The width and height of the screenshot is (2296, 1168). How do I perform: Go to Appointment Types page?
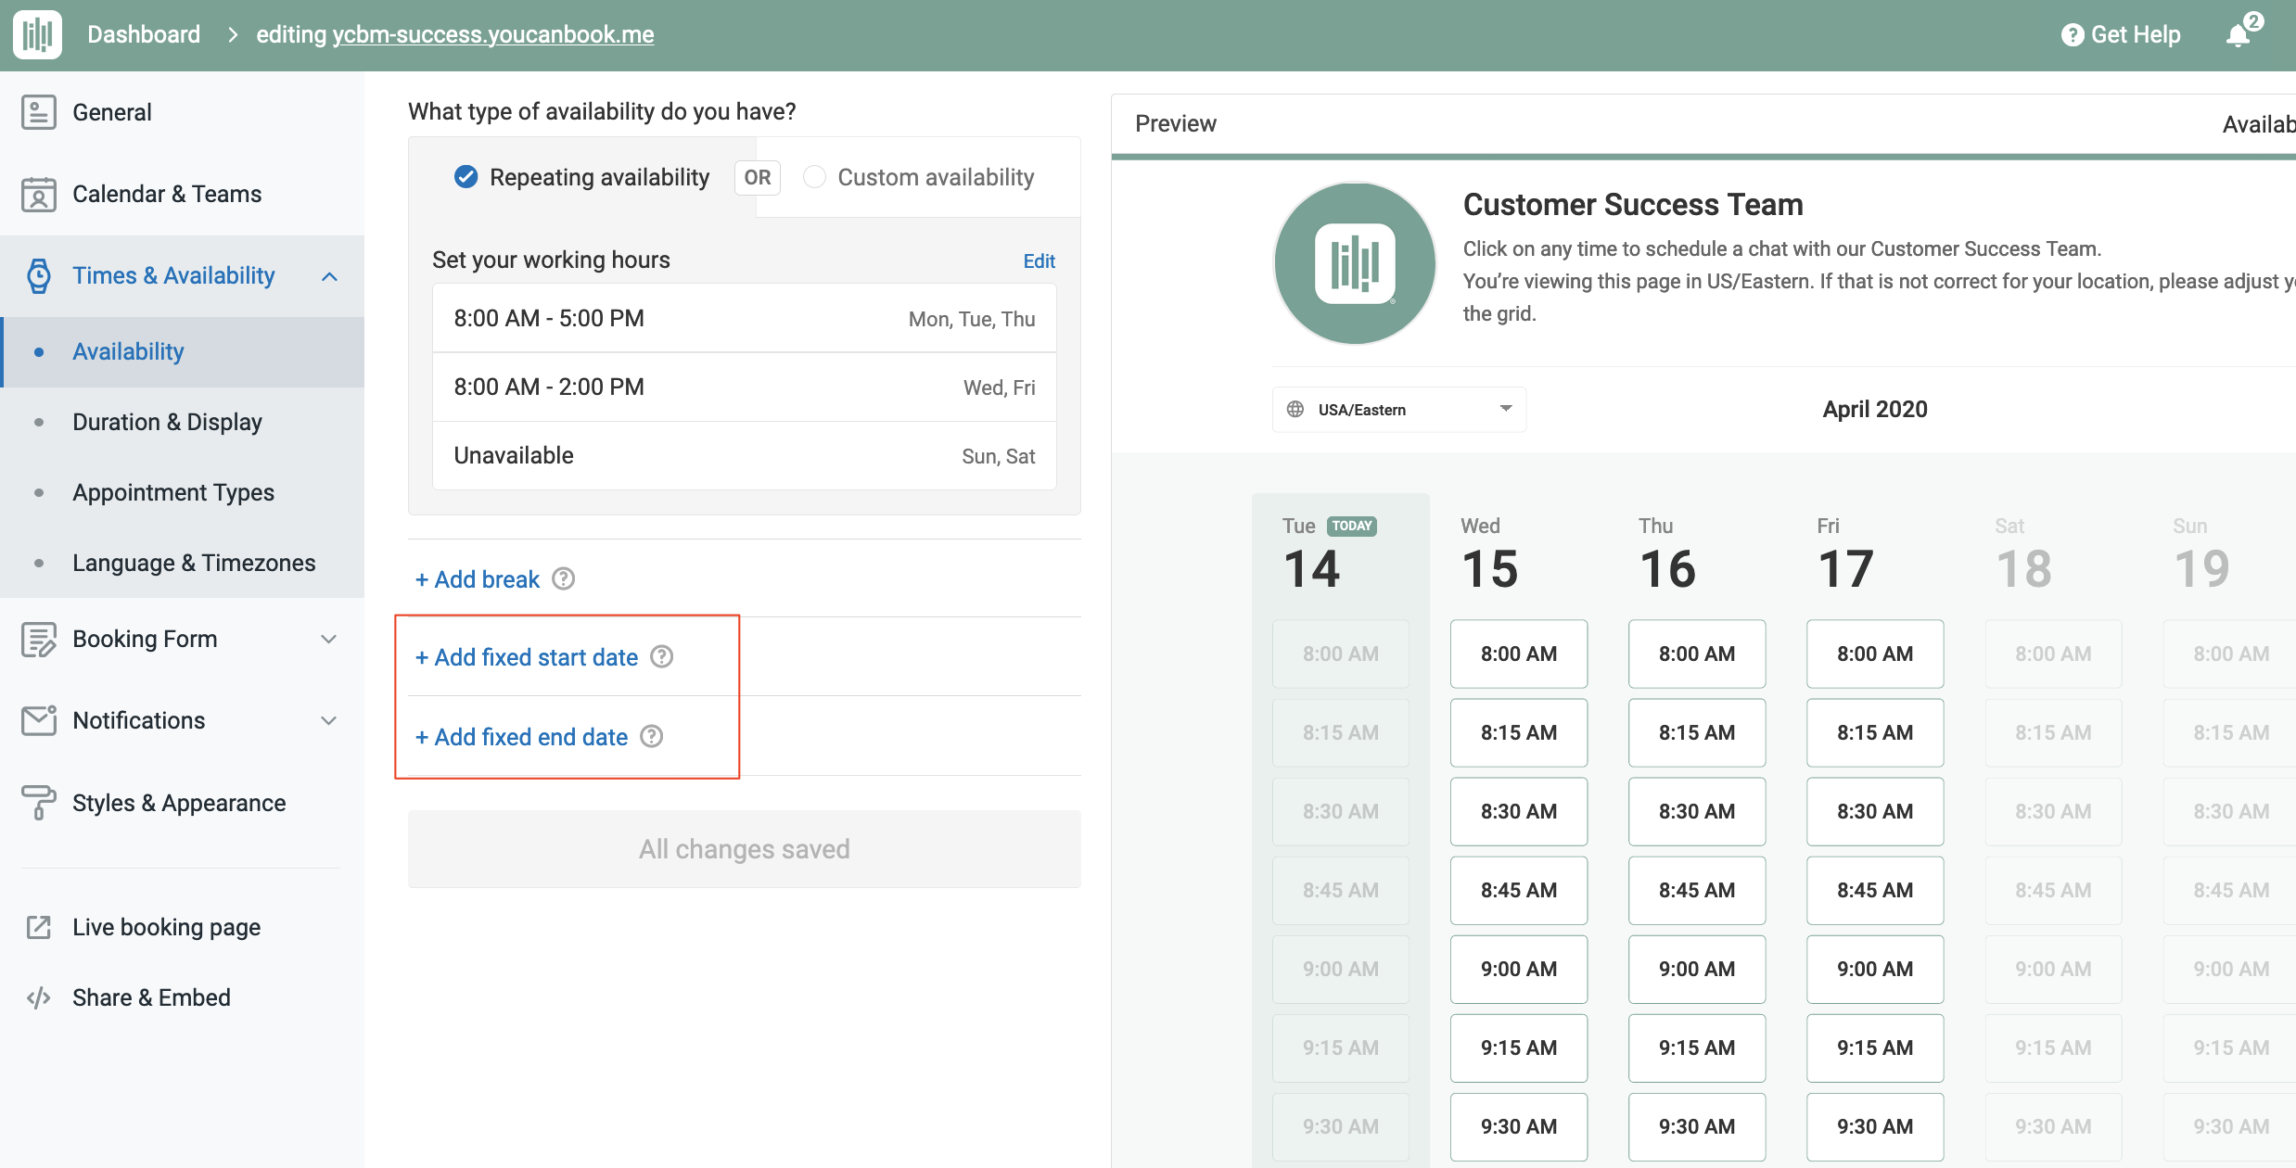pyautogui.click(x=173, y=492)
